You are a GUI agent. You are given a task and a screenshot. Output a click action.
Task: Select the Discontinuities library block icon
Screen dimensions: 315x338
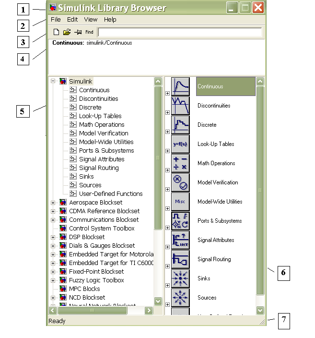pos(180,106)
